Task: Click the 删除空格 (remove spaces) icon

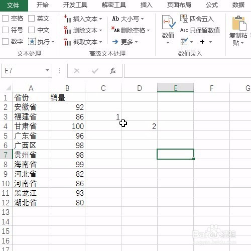Action: click(115, 30)
